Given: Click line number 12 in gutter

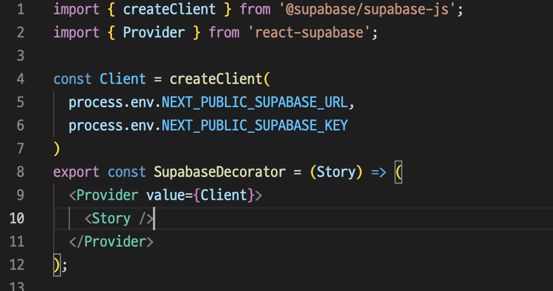Looking at the screenshot, I should (17, 265).
